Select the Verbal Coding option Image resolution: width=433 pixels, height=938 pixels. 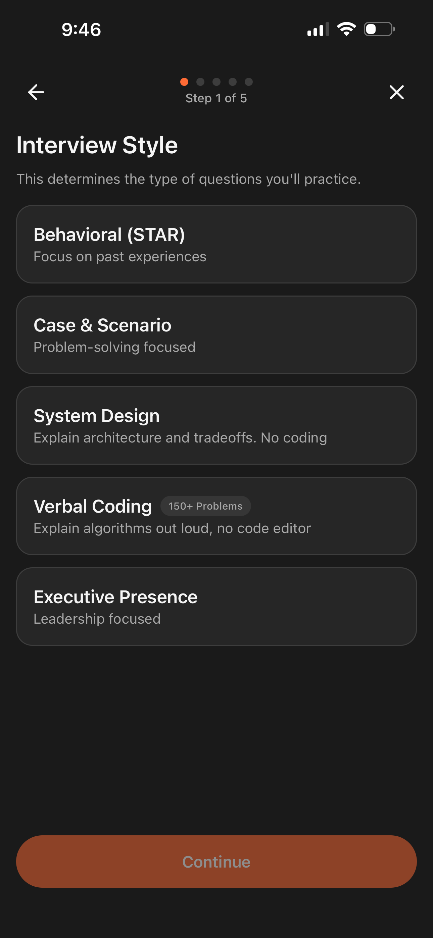[x=216, y=516]
